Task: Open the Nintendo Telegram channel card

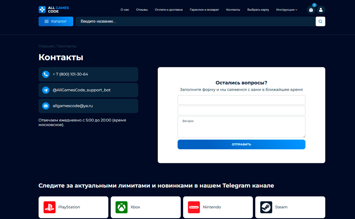Action: (x=218, y=207)
